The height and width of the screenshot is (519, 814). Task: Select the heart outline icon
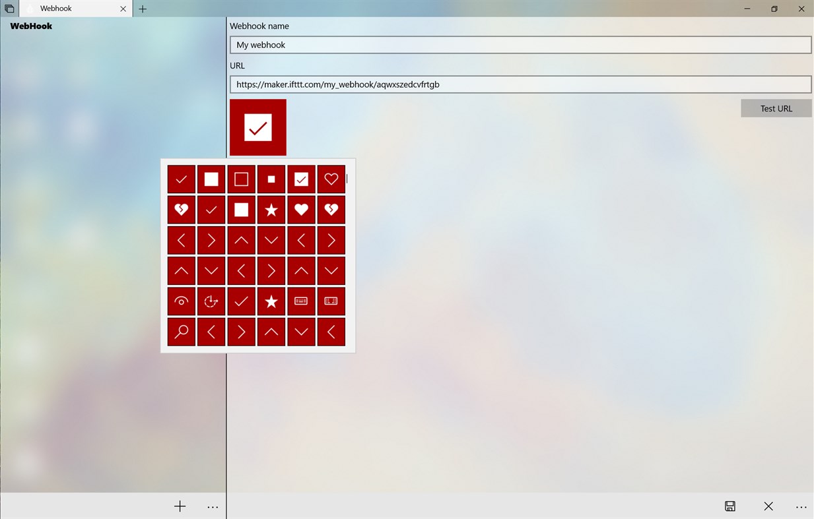[331, 179]
